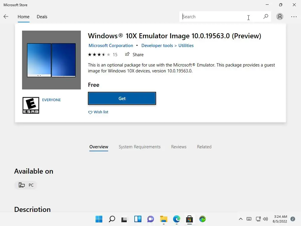The image size is (301, 226).
Task: Open Widgets from taskbar
Action: 138,219
